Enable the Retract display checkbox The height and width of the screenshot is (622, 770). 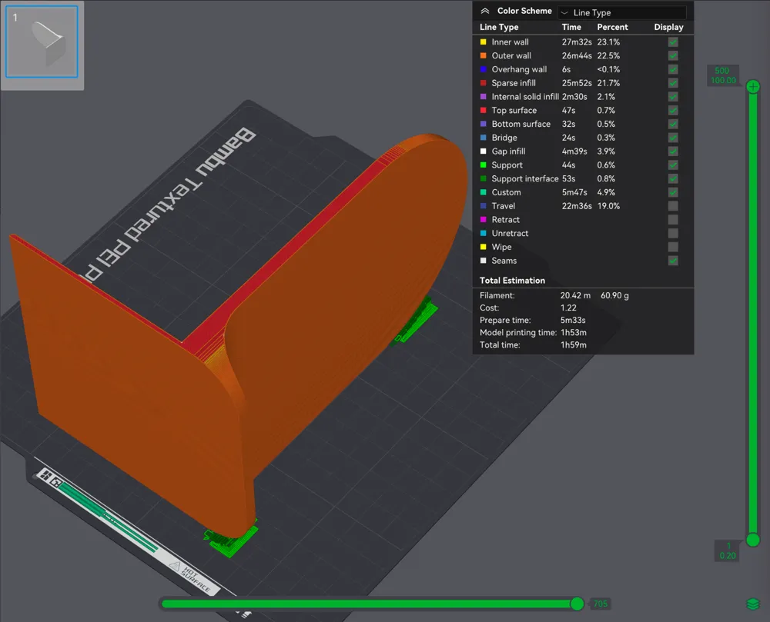point(673,219)
